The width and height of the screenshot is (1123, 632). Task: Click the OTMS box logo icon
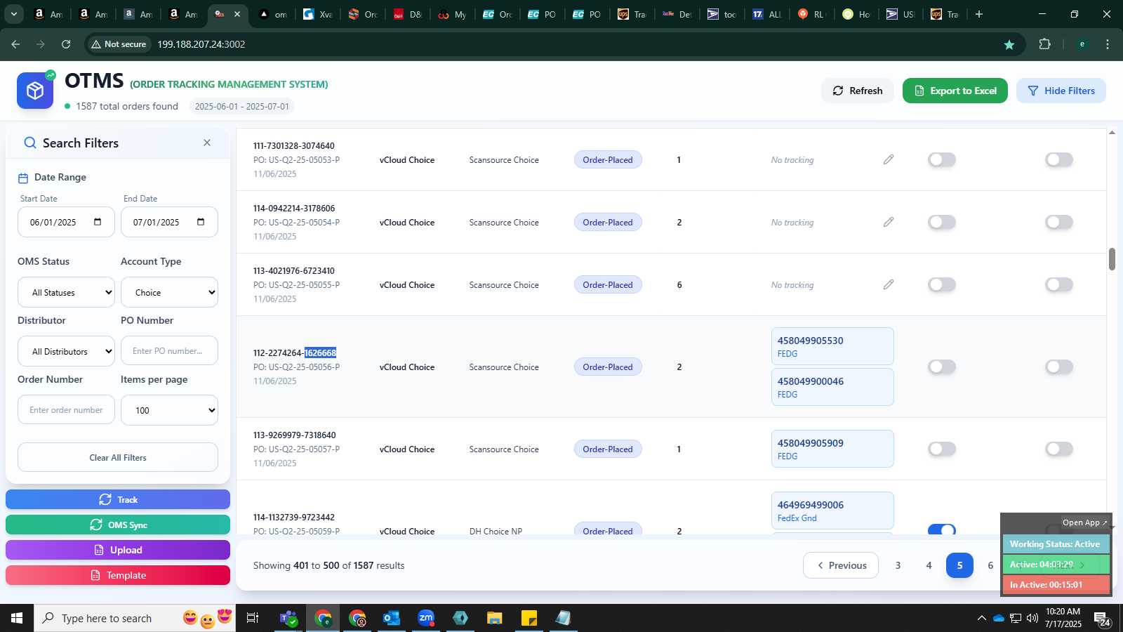35,91
